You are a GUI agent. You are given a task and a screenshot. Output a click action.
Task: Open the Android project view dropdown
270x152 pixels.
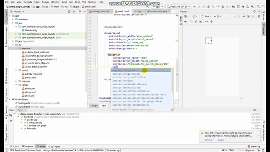tap(17, 11)
